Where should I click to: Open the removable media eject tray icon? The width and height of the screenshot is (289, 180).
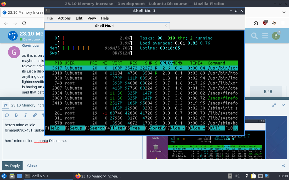coord(230,176)
